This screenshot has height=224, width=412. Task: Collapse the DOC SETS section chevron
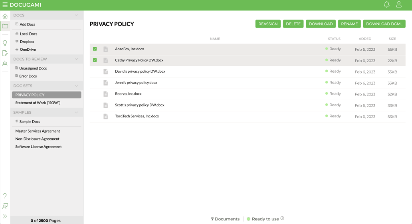tap(76, 86)
